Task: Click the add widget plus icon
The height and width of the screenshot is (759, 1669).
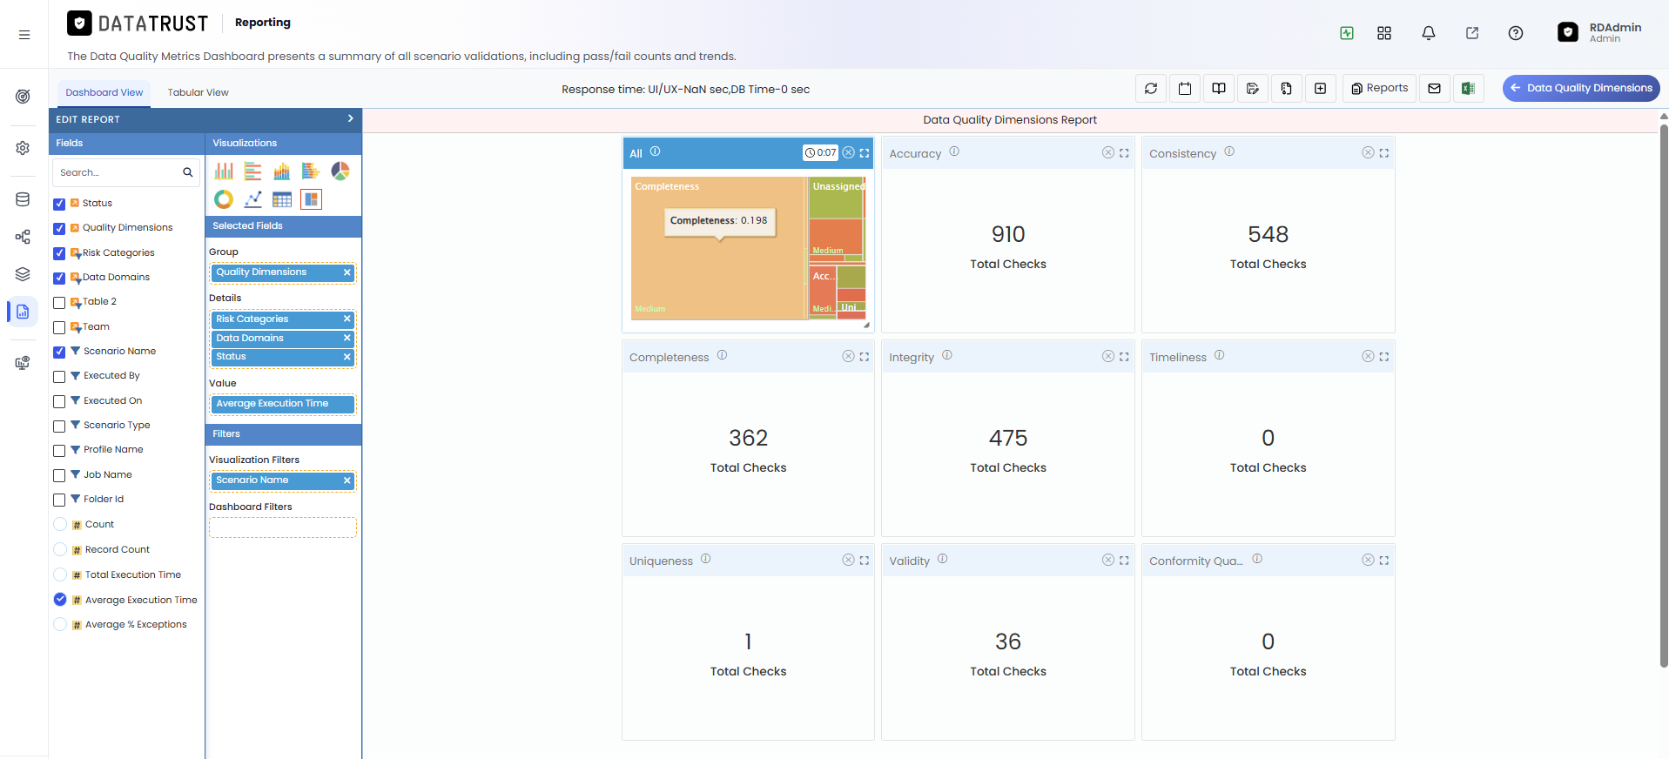Action: 1321,88
